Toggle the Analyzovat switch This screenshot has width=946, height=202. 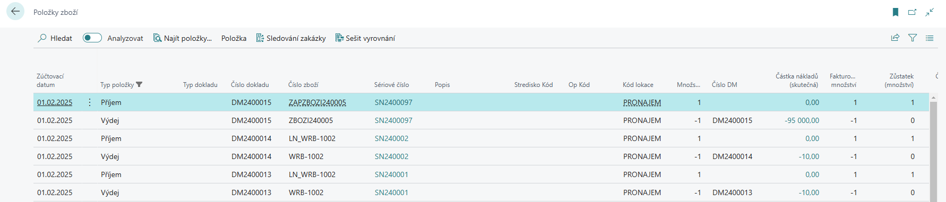tap(92, 38)
